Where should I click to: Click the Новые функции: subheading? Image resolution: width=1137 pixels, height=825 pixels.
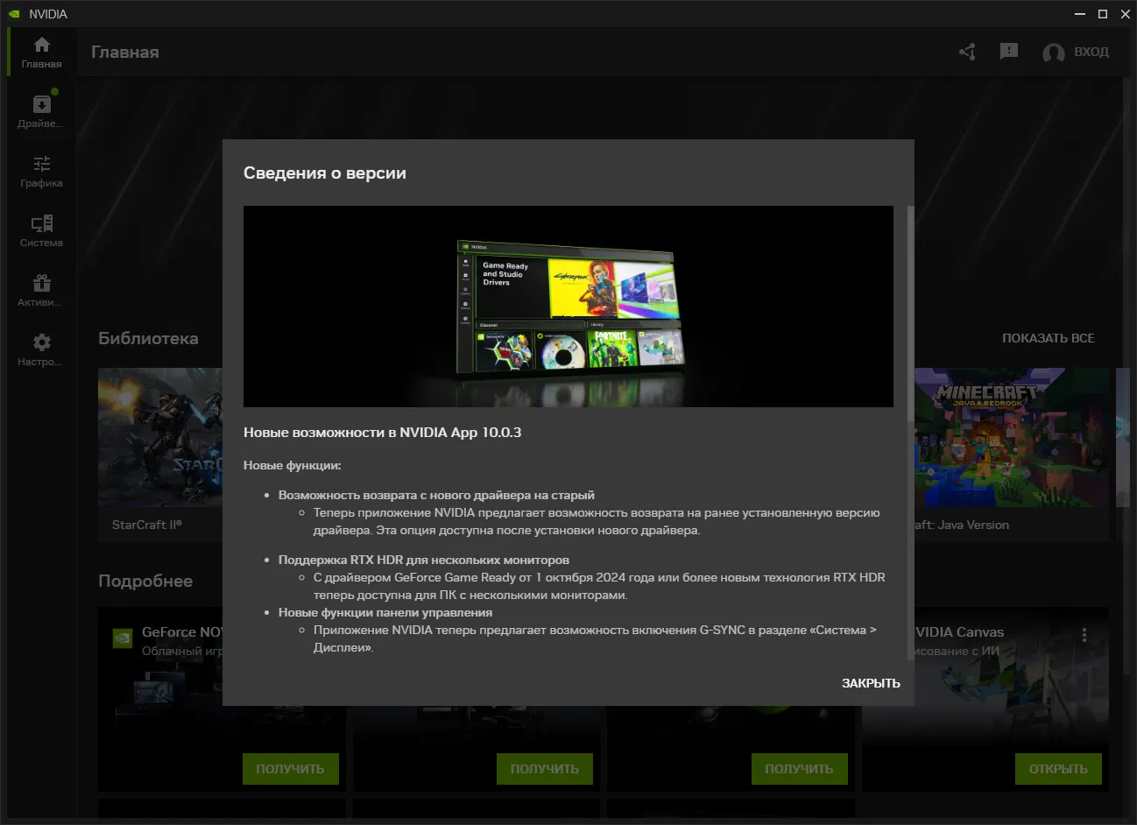(x=293, y=466)
